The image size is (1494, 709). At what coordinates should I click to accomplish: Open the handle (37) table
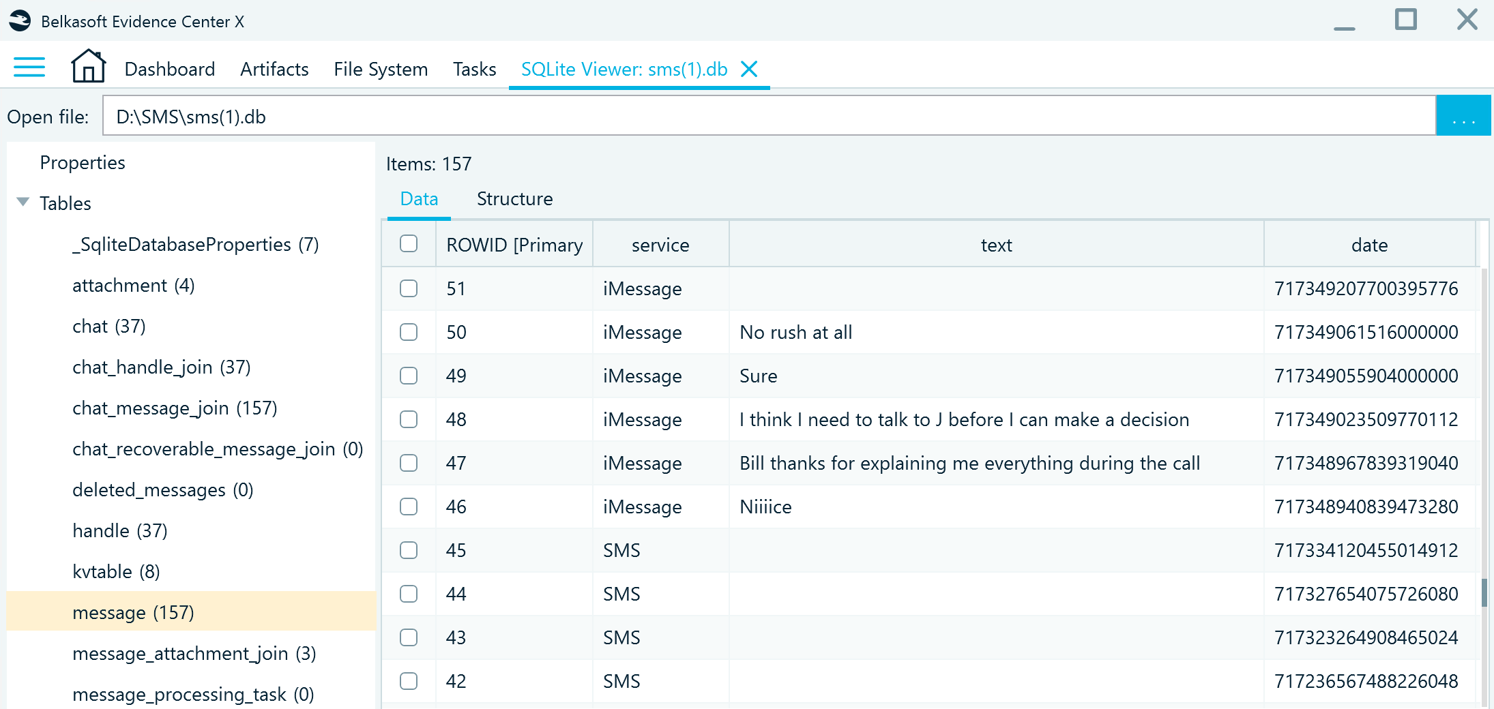(120, 530)
